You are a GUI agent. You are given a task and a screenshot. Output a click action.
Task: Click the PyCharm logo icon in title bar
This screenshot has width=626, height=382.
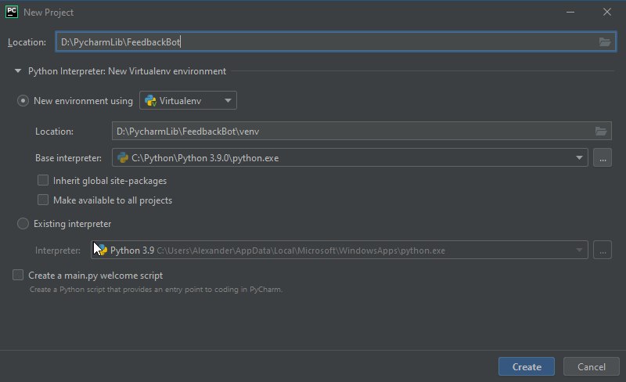pos(12,12)
